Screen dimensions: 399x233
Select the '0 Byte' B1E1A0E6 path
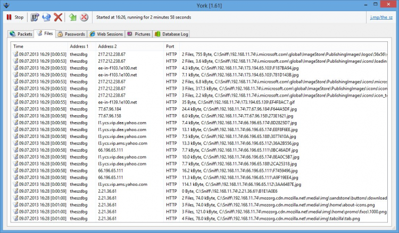[229, 192]
